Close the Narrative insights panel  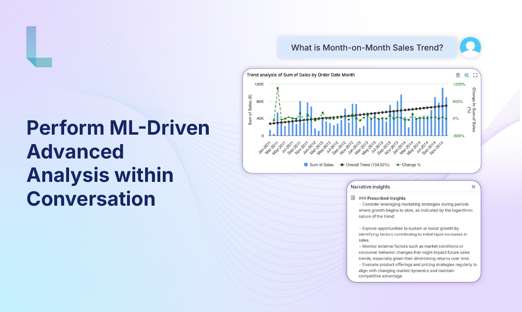pos(473,187)
